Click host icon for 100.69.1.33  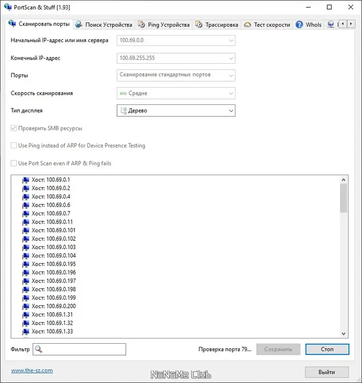coord(26,332)
